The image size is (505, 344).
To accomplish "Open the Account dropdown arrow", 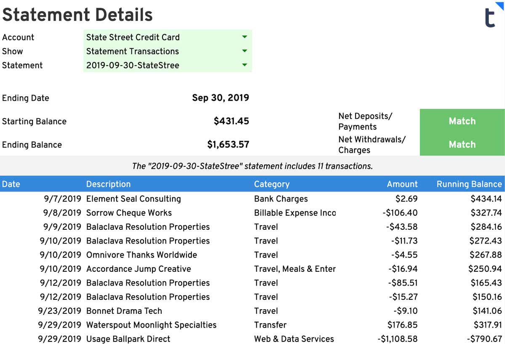I will (x=245, y=37).
